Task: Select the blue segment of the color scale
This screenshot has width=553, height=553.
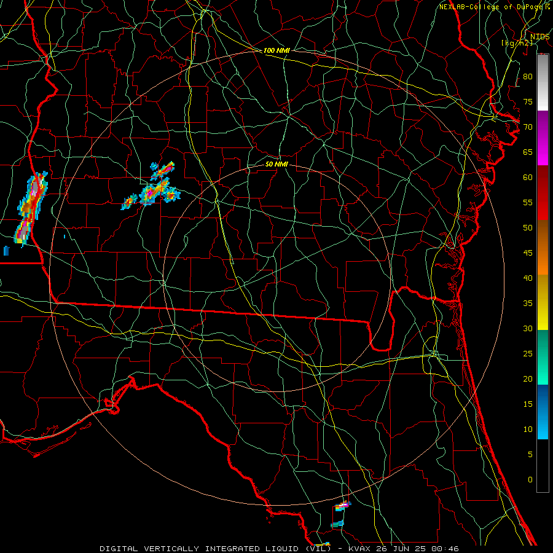Action: (543, 412)
